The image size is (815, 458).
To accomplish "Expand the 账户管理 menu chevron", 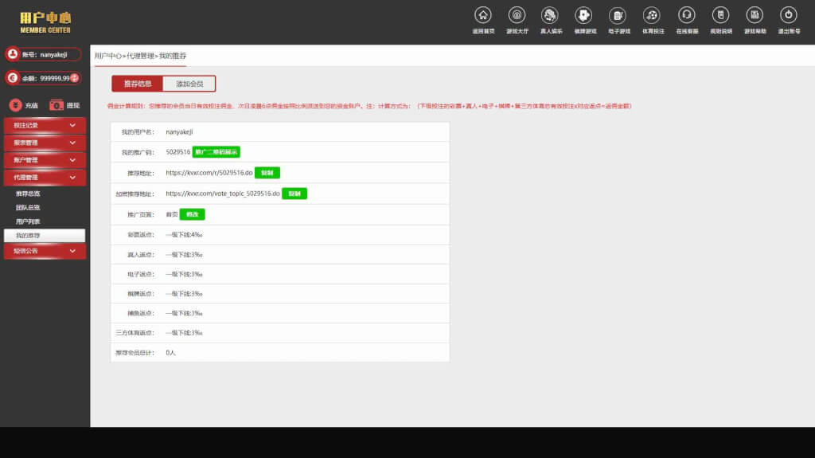I will tap(72, 160).
